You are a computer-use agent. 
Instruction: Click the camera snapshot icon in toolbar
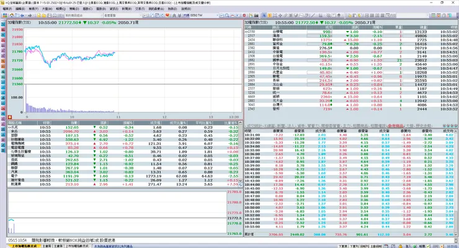click(x=256, y=15)
